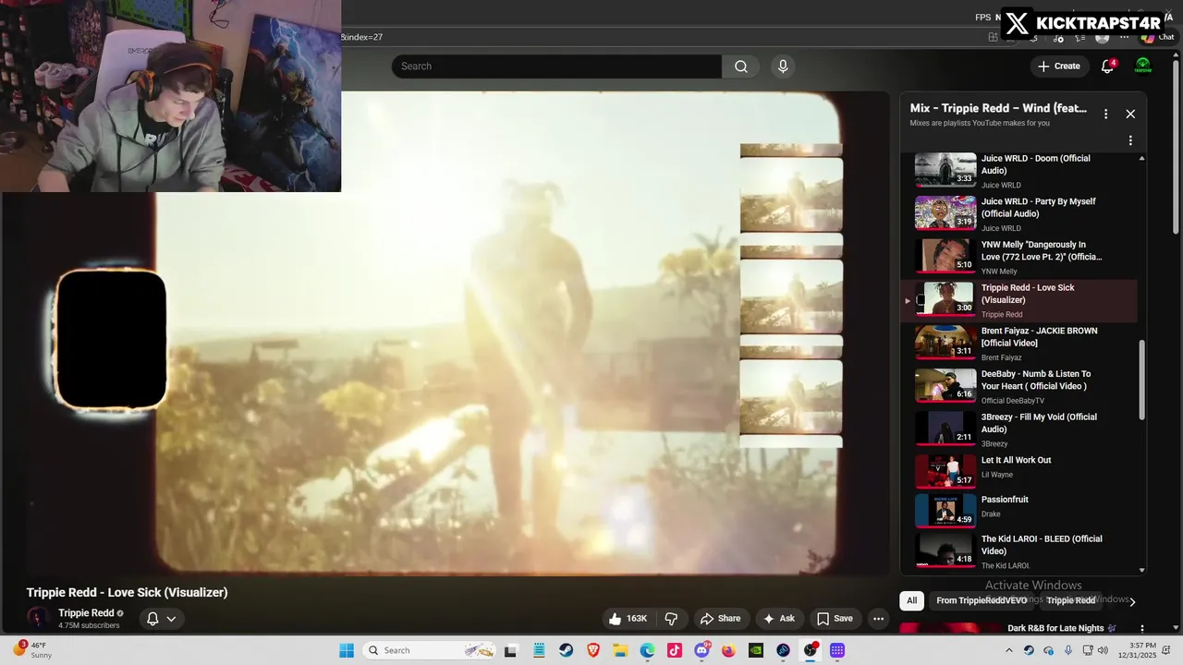Open Task View on the taskbar
Screen dimensions: 1183x665
tap(511, 650)
